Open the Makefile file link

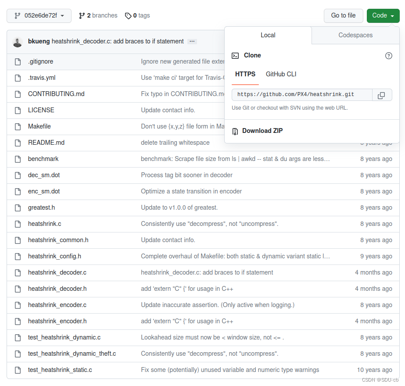[39, 126]
